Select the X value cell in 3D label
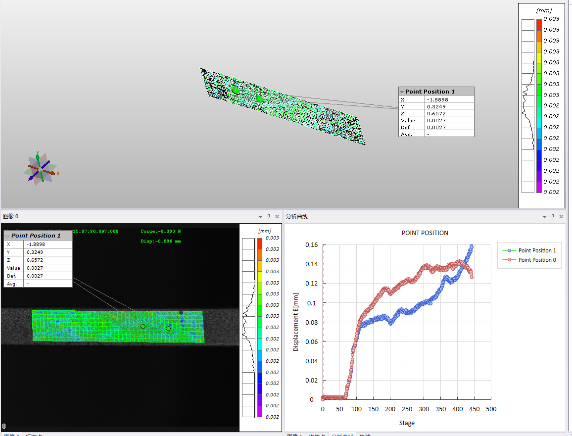 [x=449, y=99]
